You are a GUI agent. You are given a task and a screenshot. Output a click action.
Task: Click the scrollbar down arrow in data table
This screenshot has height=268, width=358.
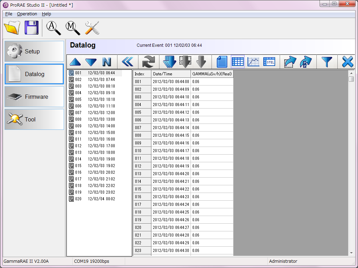(x=351, y=253)
